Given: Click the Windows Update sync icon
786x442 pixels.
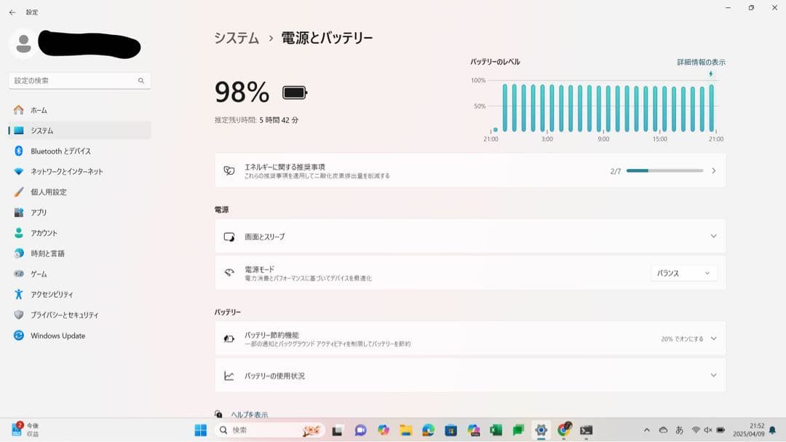Looking at the screenshot, I should click(19, 336).
